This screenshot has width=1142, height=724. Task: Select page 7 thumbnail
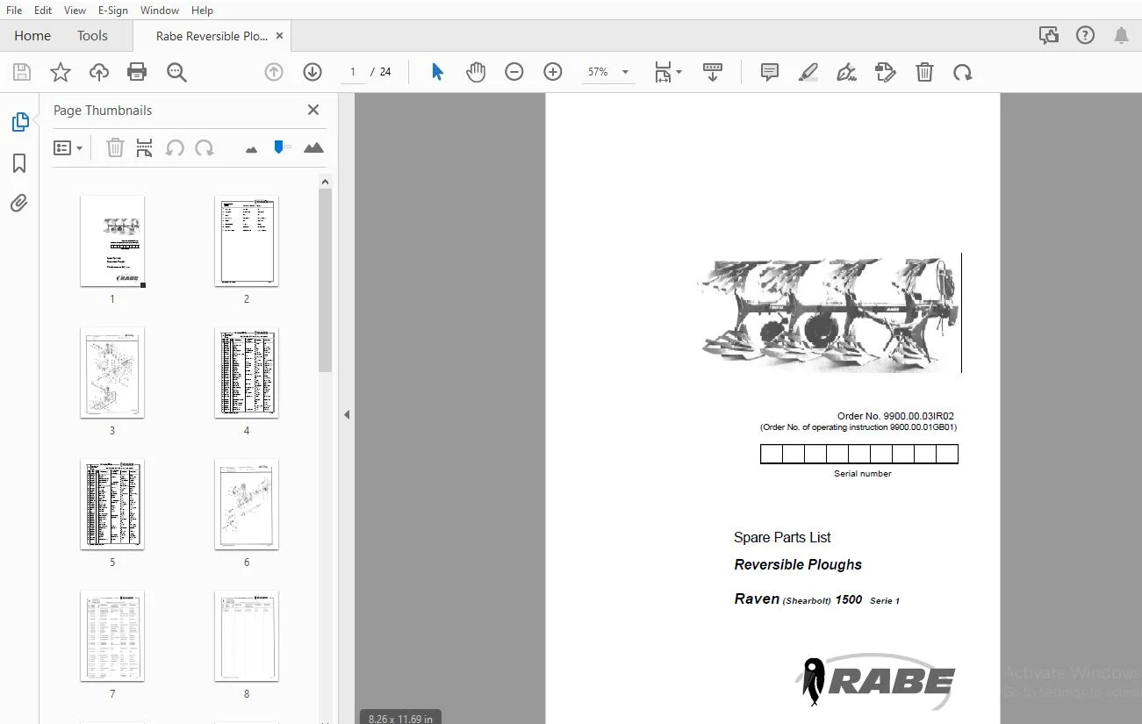[x=112, y=636]
